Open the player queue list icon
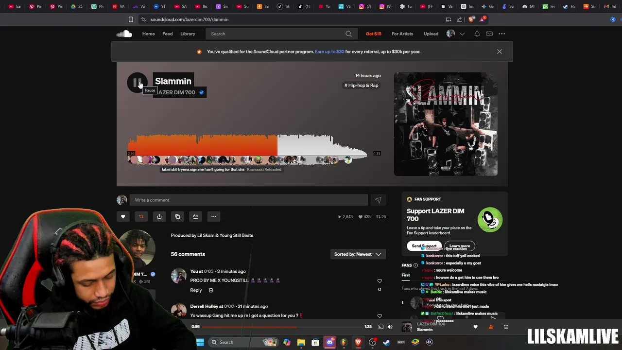The height and width of the screenshot is (350, 622). click(x=506, y=327)
